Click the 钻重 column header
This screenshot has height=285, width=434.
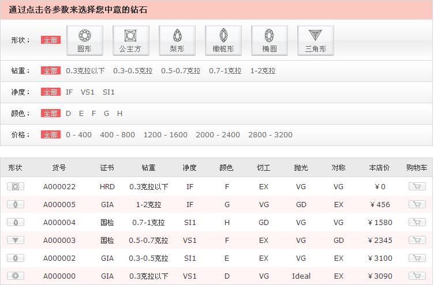click(x=148, y=168)
